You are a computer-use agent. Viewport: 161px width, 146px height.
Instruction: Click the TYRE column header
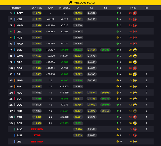coord(133,8)
